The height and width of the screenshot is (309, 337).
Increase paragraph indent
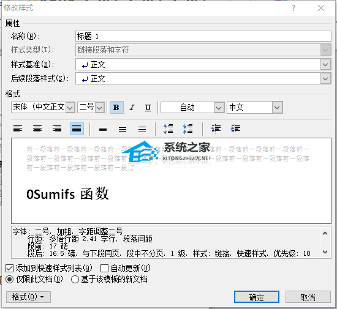(x=235, y=129)
